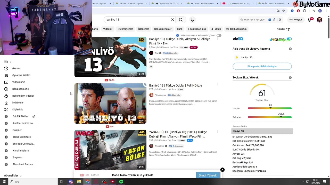Start voice search with microphone icon
This screenshot has width=330, height=185.
pyautogui.click(x=192, y=20)
